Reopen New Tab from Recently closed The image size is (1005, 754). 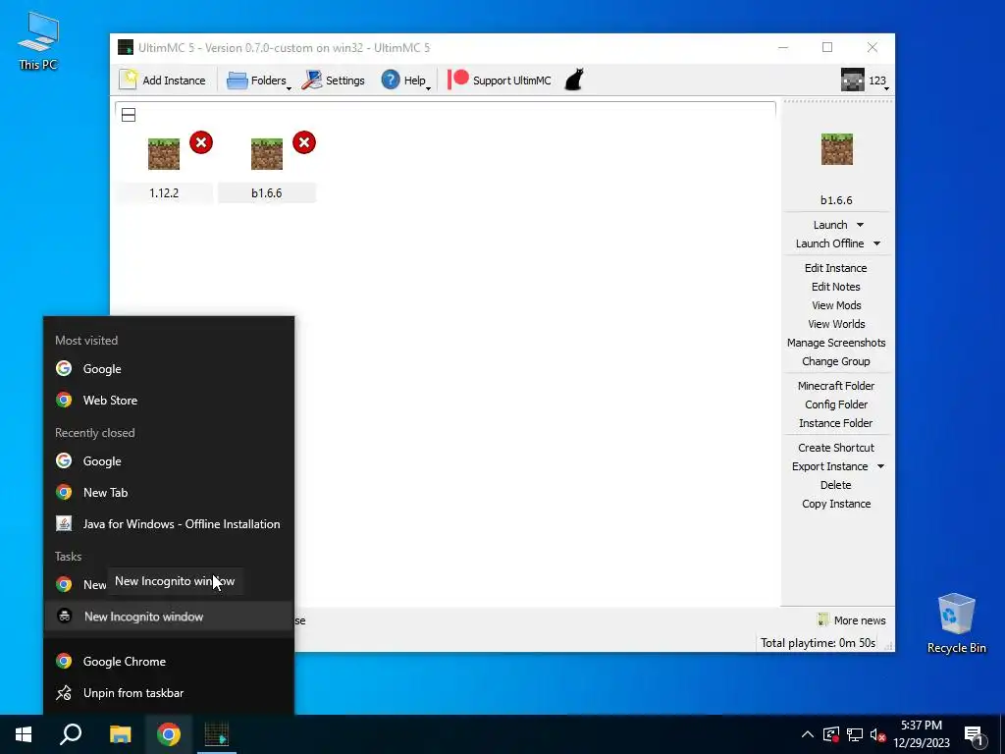[x=169, y=493]
